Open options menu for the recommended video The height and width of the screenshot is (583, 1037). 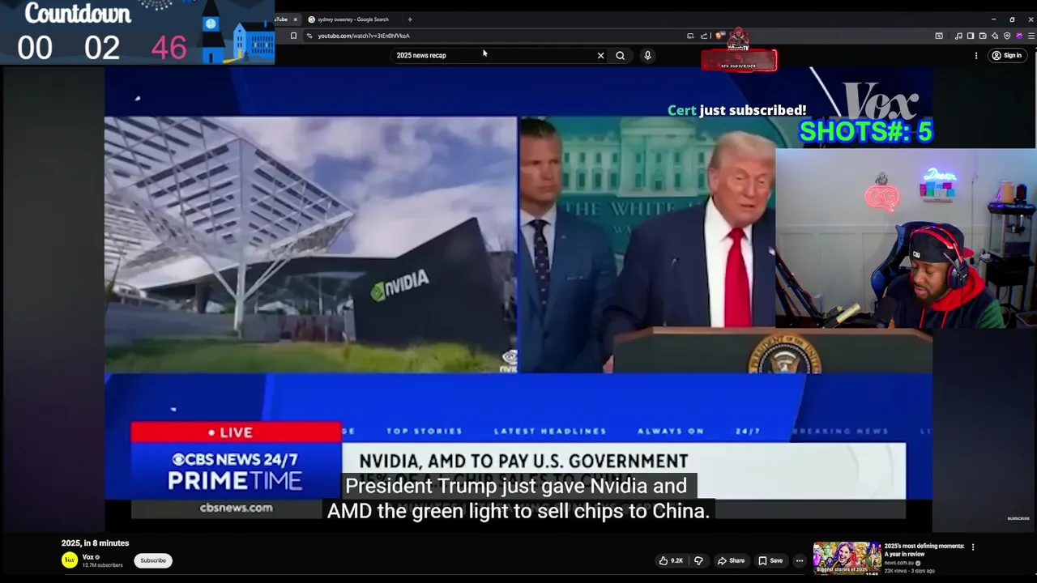point(973,547)
